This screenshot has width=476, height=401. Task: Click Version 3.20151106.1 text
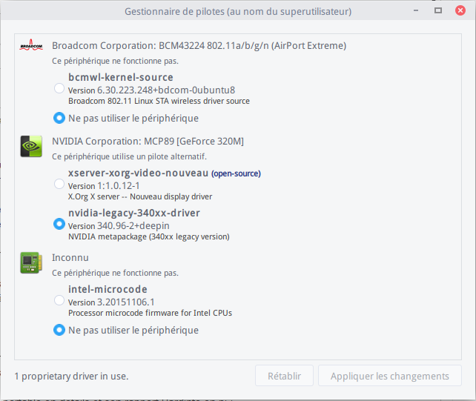[x=111, y=302]
